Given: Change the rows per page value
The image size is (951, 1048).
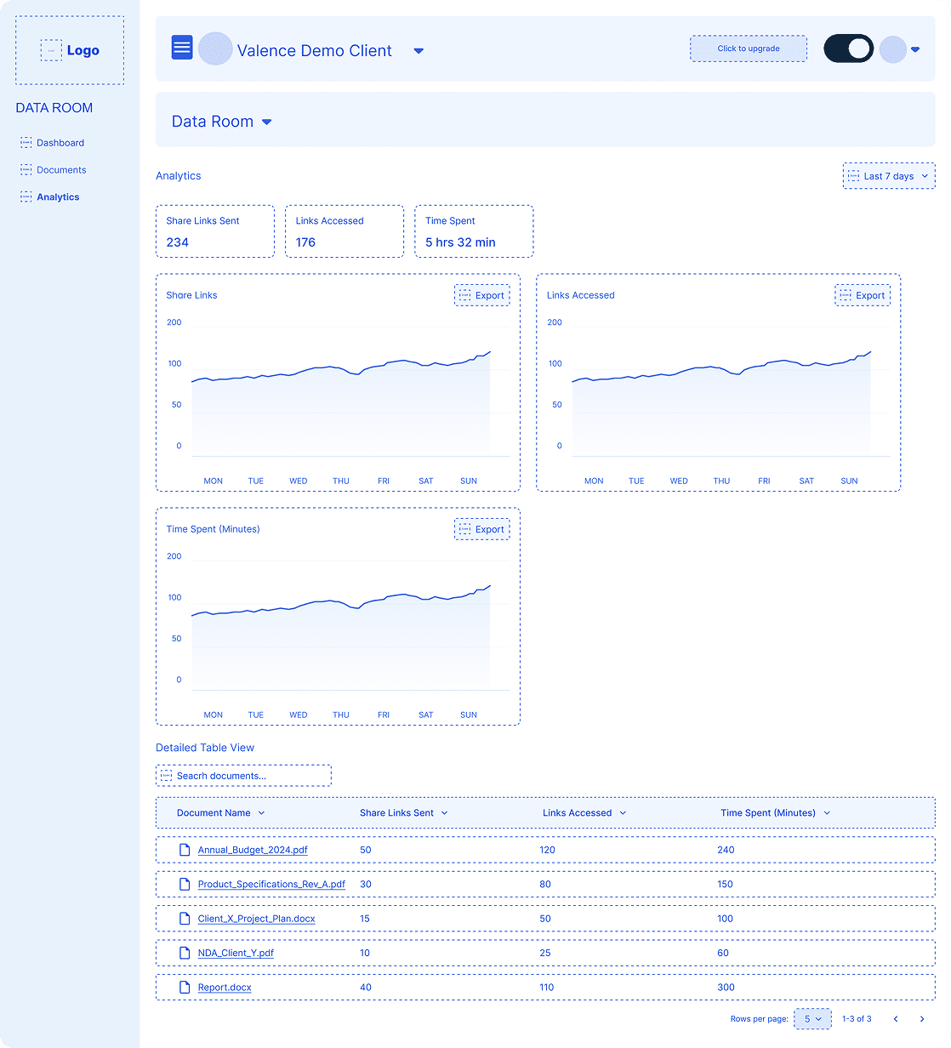Looking at the screenshot, I should [812, 1018].
